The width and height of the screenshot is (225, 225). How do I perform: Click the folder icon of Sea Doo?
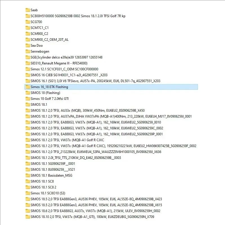tap(28, 46)
